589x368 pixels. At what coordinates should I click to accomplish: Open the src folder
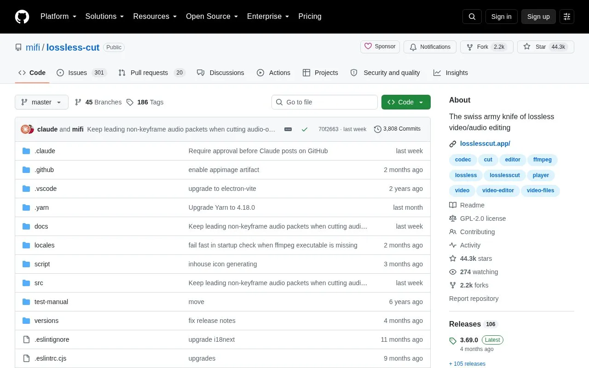coord(39,283)
